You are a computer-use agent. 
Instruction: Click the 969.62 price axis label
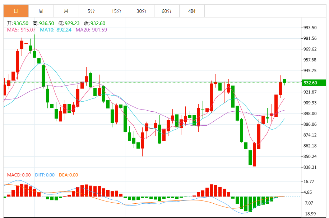[310, 49]
